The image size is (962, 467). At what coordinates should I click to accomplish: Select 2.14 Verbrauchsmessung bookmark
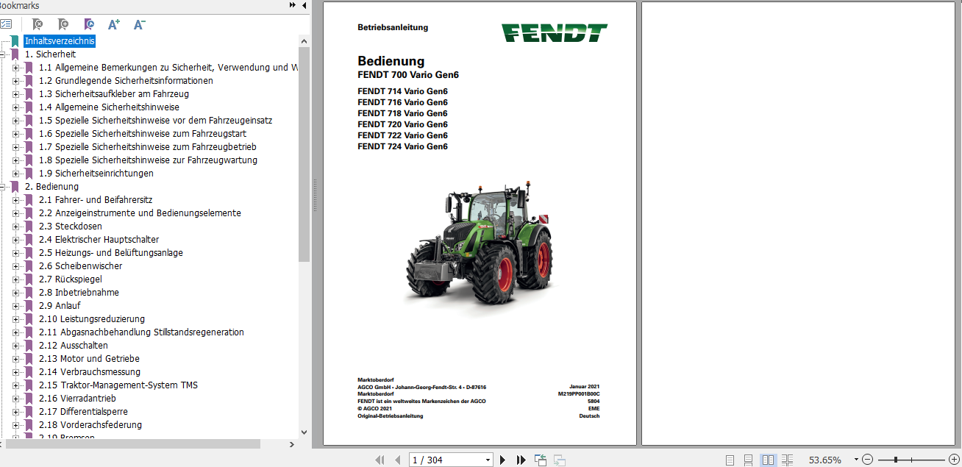pyautogui.click(x=90, y=372)
